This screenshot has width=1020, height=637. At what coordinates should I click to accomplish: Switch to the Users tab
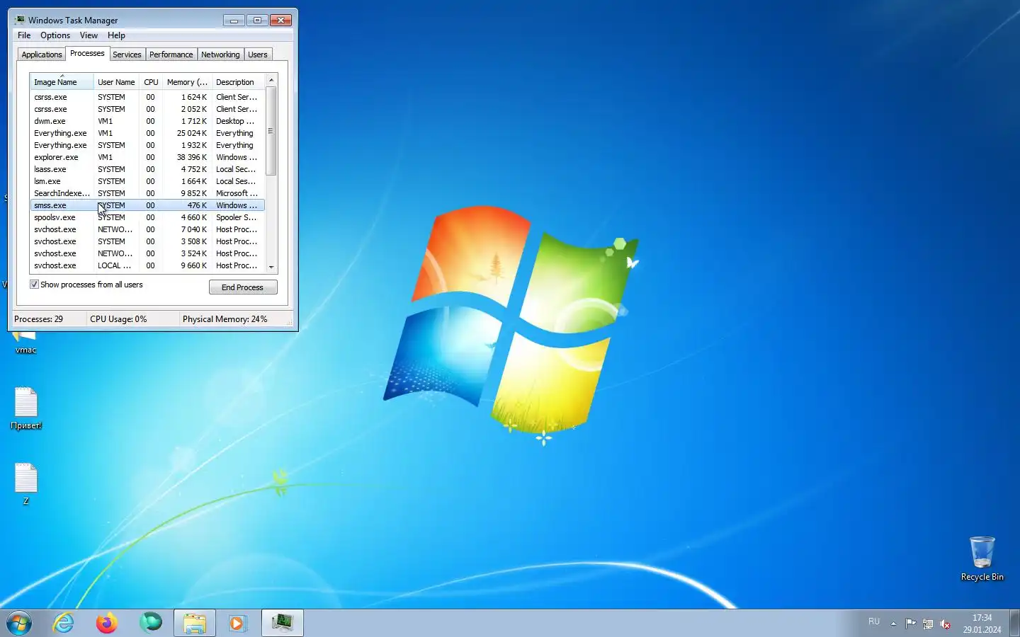click(x=258, y=54)
